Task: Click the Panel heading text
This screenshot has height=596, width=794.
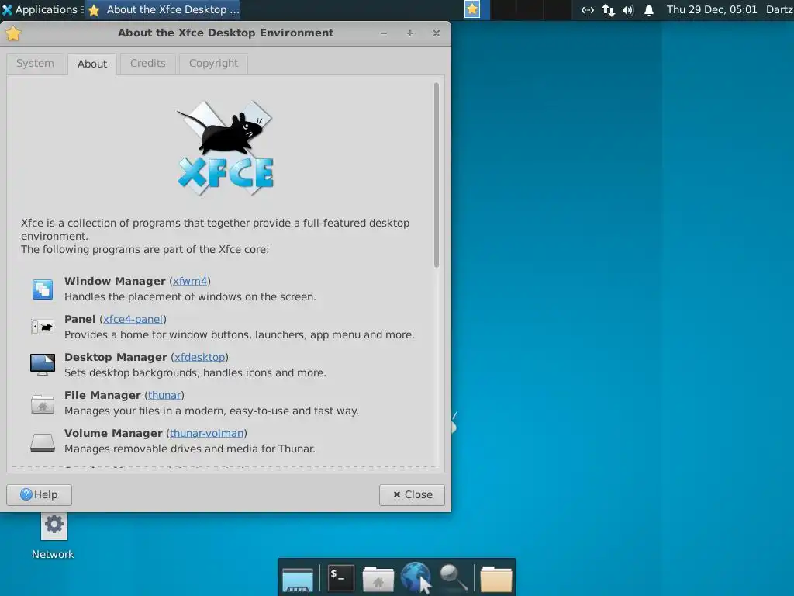Action: (x=80, y=319)
